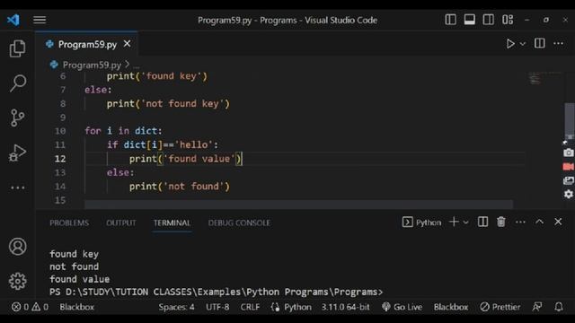Select interpreter 3.11.0 64-bit

click(345, 307)
